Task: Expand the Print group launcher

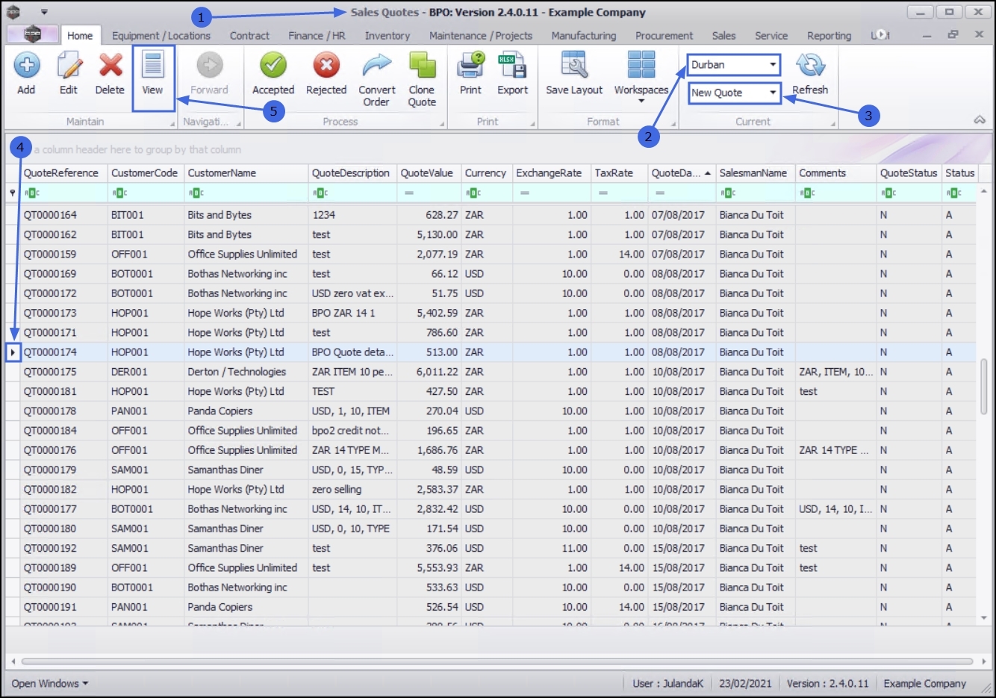Action: (532, 123)
